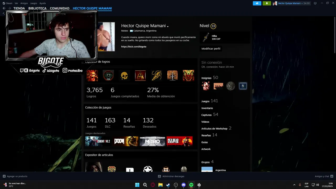Viewport: 336px width, 189px height.
Task: Open the Resident Evil 2 featured game thumbnail
Action: point(98,141)
